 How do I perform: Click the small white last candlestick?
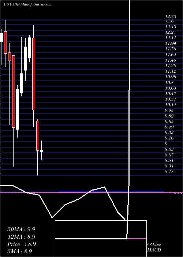42,151
